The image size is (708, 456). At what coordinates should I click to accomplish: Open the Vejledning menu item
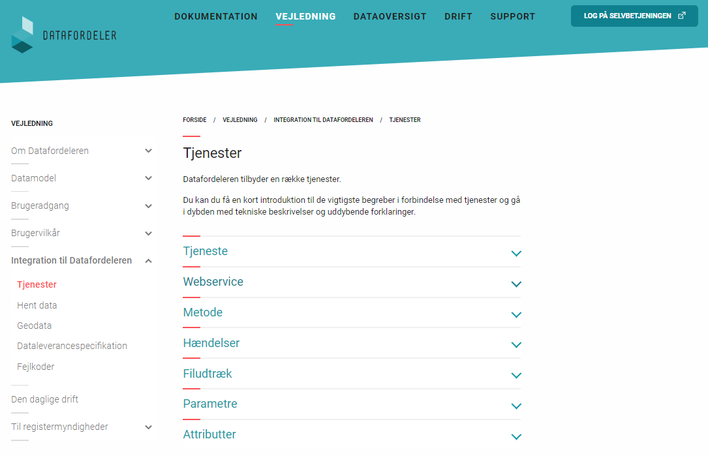(x=305, y=17)
